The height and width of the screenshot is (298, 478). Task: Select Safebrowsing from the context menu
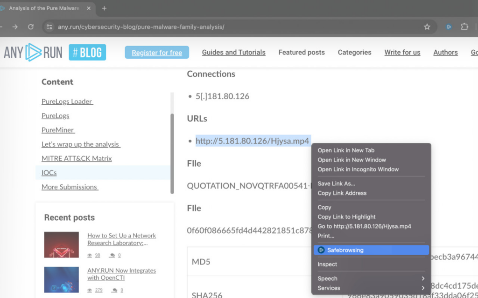pyautogui.click(x=371, y=250)
